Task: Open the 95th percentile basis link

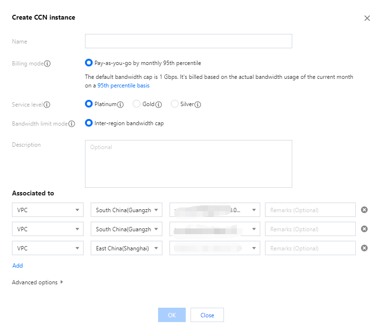Action: tap(123, 86)
